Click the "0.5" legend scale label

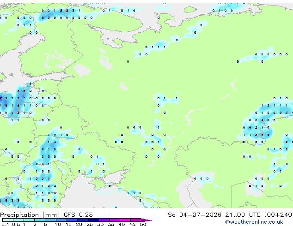[16, 224]
